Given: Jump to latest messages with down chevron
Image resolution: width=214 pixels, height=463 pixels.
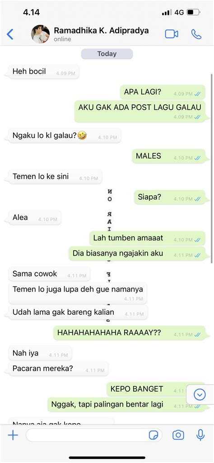Looking at the screenshot, I should (200, 394).
